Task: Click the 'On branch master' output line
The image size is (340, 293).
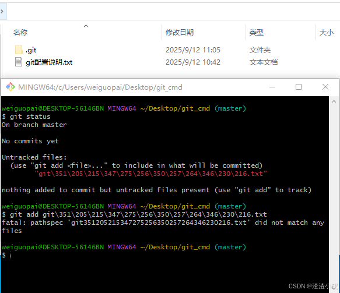Action: click(x=34, y=125)
